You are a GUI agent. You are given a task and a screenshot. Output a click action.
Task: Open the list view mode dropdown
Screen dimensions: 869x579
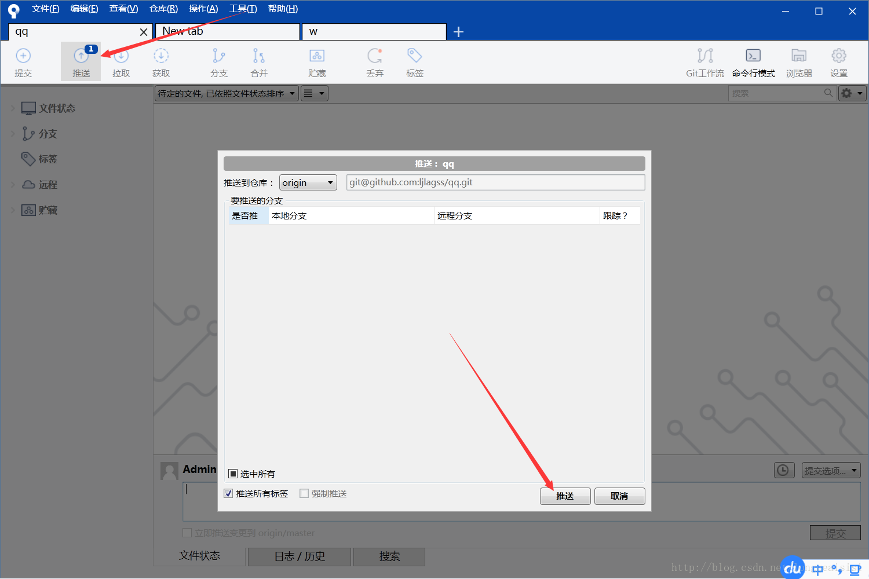pyautogui.click(x=315, y=93)
